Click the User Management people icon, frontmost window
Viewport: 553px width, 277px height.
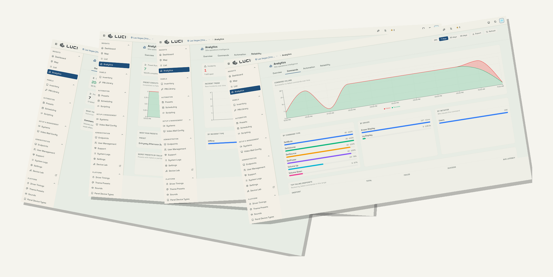244,170
